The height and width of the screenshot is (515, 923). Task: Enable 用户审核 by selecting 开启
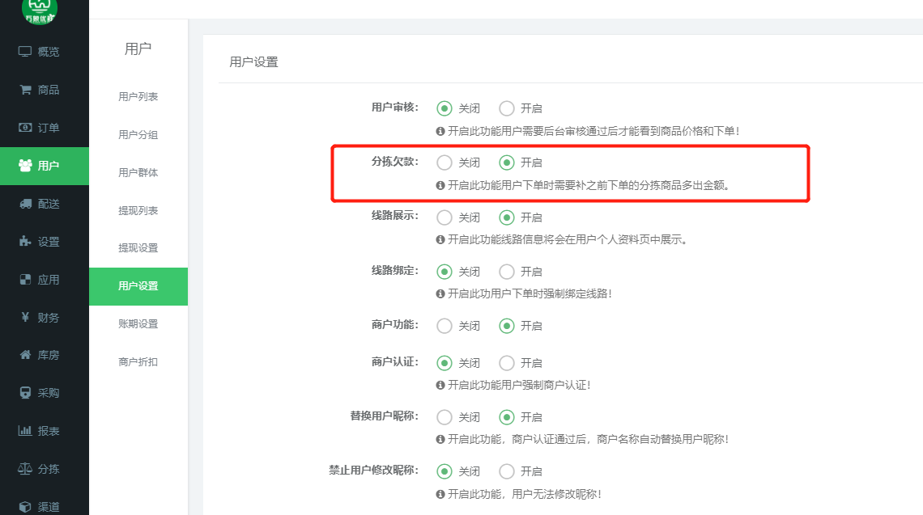point(507,108)
